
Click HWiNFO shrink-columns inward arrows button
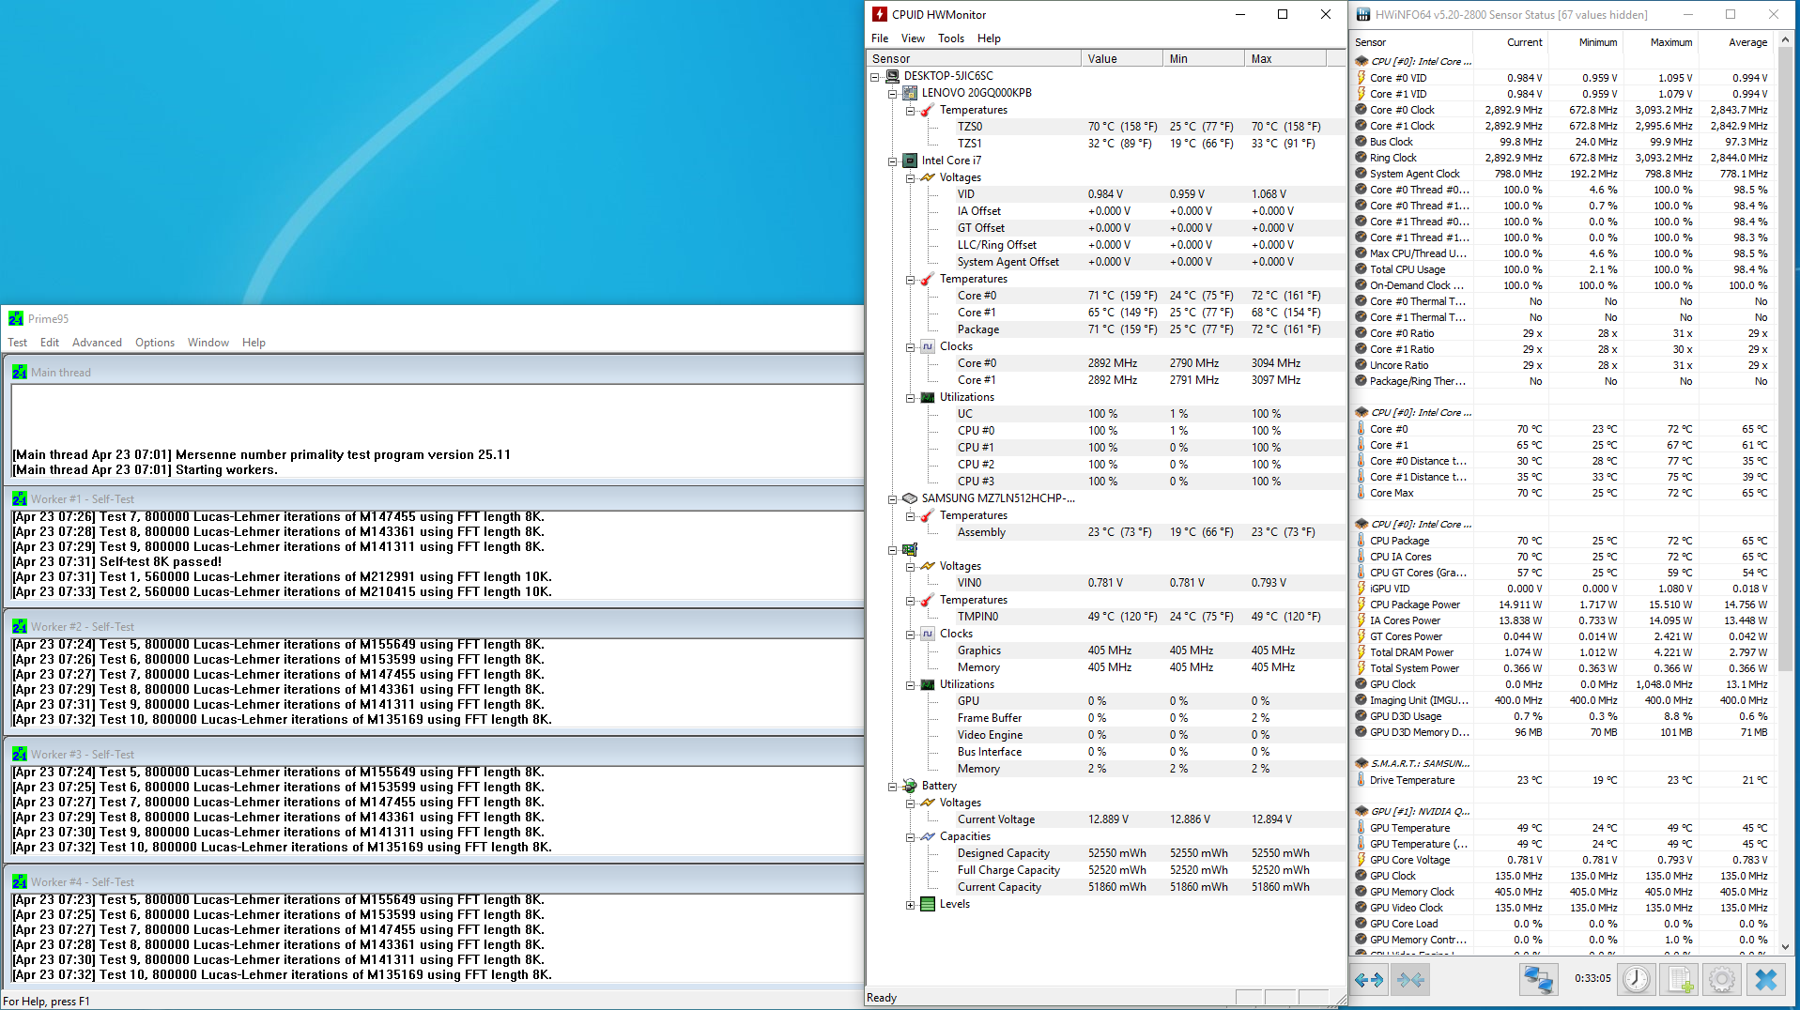(x=1410, y=979)
